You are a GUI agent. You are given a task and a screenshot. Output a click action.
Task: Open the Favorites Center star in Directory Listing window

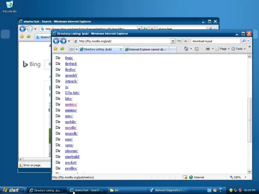pos(56,49)
